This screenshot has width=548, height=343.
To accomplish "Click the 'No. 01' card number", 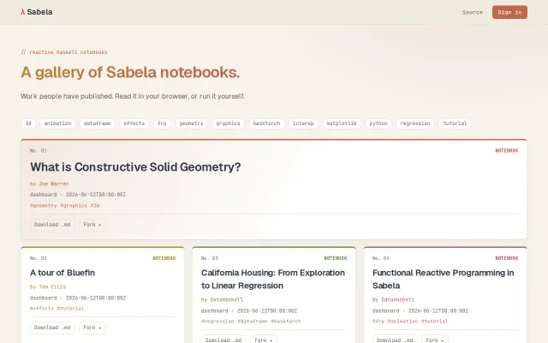I will click(x=39, y=151).
